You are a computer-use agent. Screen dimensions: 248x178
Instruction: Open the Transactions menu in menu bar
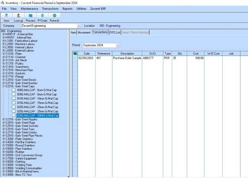tap(50, 9)
